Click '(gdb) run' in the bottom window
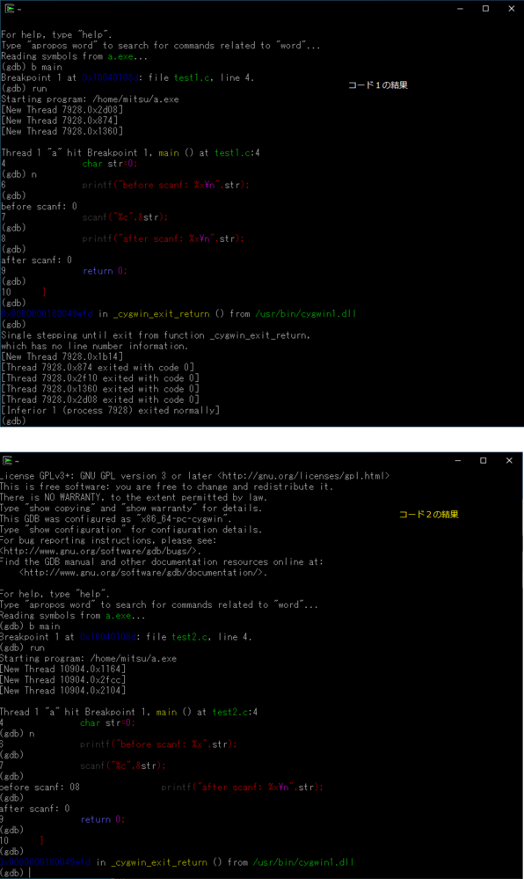Viewport: 524px width, 879px height. [22, 648]
